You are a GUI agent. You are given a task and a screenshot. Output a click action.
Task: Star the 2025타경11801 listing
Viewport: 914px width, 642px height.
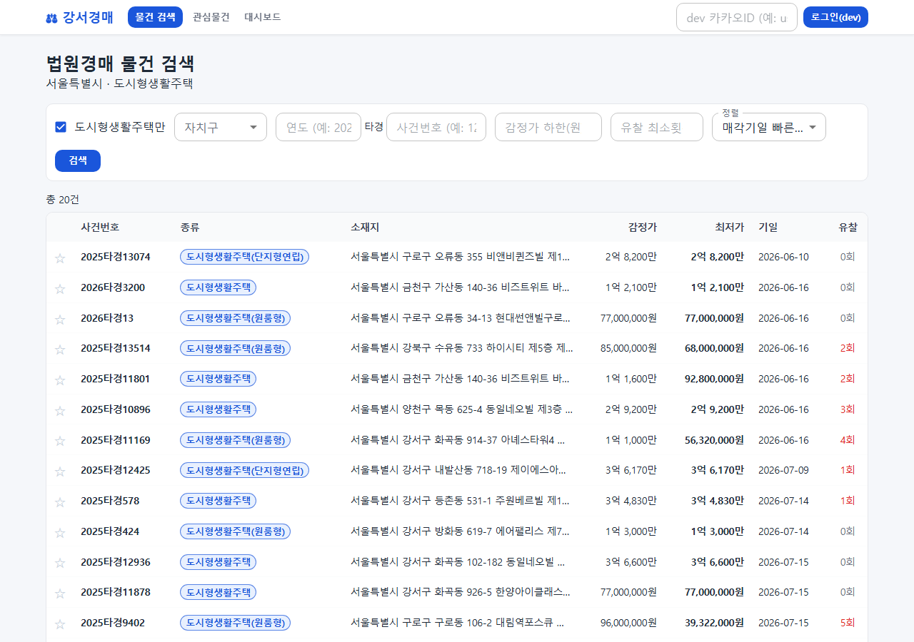[x=60, y=380]
